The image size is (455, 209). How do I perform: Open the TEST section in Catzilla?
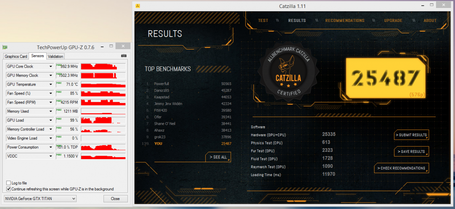263,20
